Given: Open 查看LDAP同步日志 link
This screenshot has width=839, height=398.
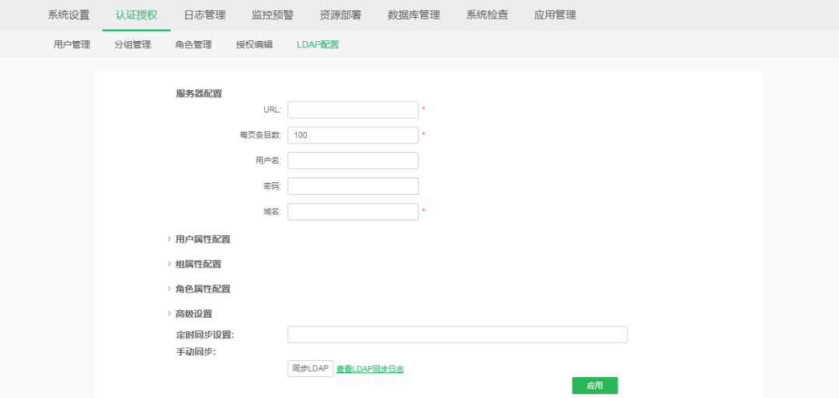Looking at the screenshot, I should (x=370, y=369).
